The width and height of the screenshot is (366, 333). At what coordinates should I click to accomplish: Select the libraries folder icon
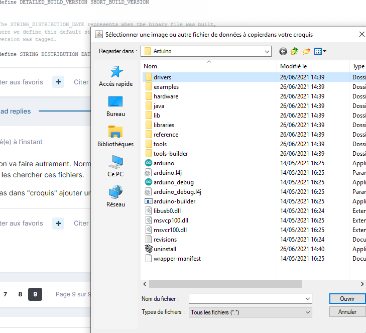(x=149, y=125)
